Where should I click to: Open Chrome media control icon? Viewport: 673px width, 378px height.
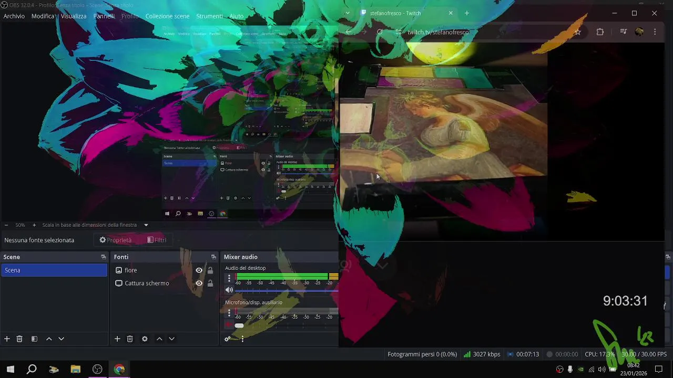tap(623, 32)
